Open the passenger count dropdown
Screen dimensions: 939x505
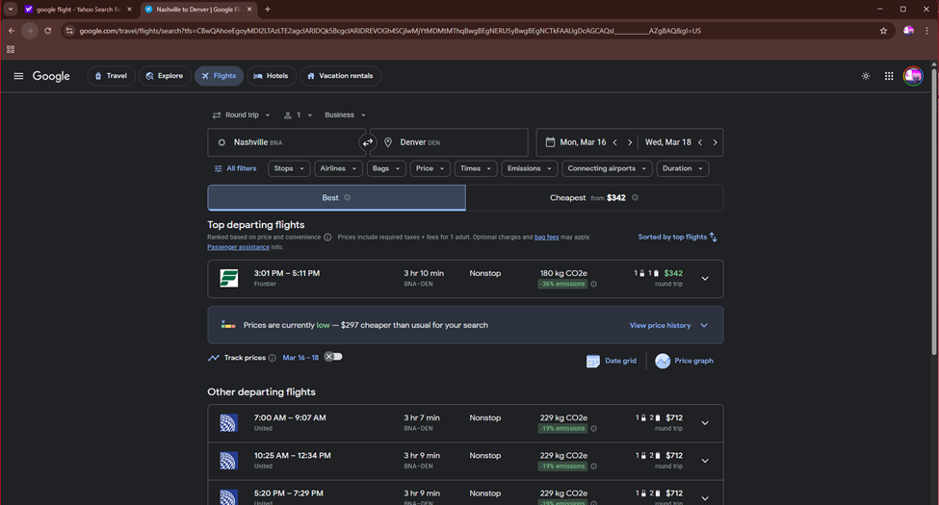[299, 114]
